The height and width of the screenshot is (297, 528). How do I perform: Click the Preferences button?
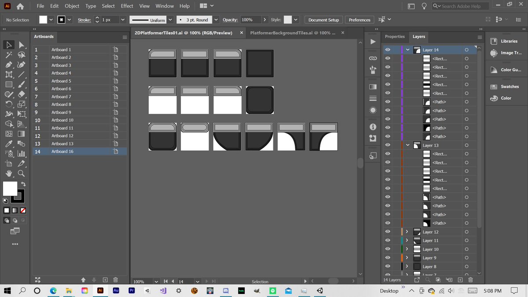pyautogui.click(x=360, y=20)
